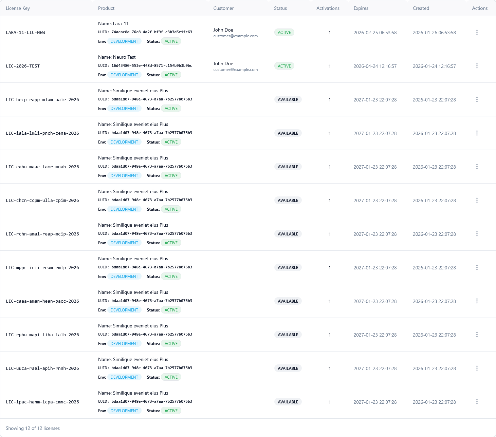The height and width of the screenshot is (437, 496).
Task: Click the ACTIVE status pill next to Neuro Test
Action: click(x=171, y=75)
